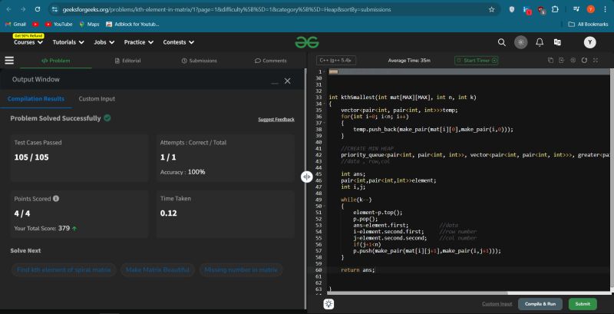Open the C++ language selector dropdown
Screen dimensions: 614x314
pos(336,60)
